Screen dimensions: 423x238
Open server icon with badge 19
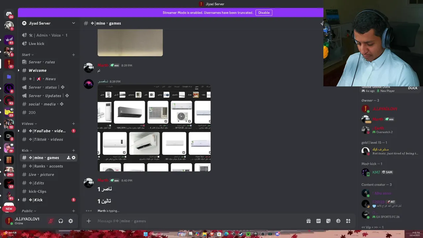pyautogui.click(x=9, y=148)
